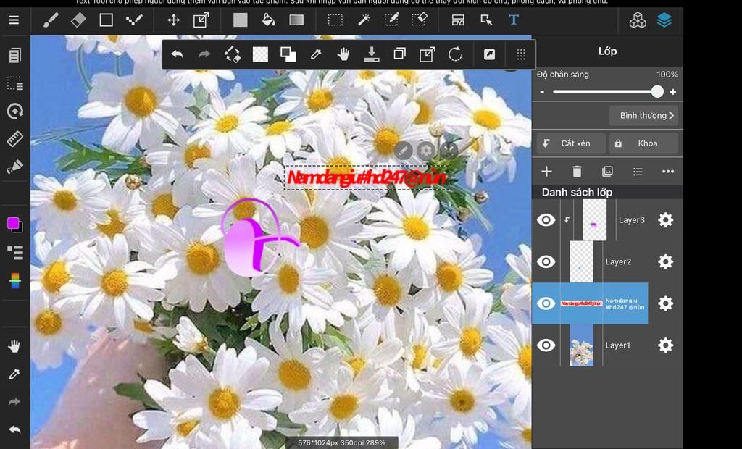Screen dimensions: 742x449
Task: Click the text edit pencil handle
Action: [x=403, y=151]
